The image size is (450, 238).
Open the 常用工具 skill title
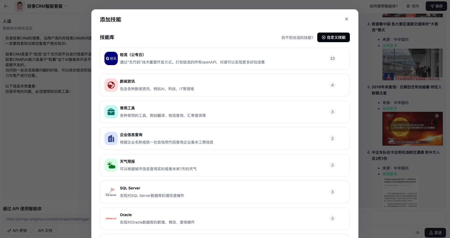click(127, 108)
